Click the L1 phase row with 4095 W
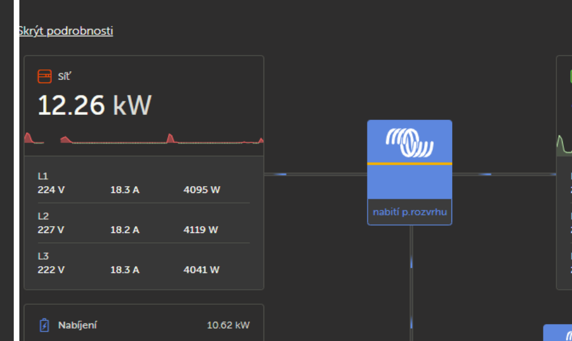572x341 pixels. 144,183
